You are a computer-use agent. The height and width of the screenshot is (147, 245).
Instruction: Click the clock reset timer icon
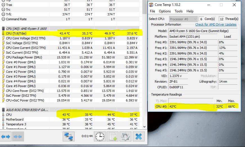(x=100, y=136)
